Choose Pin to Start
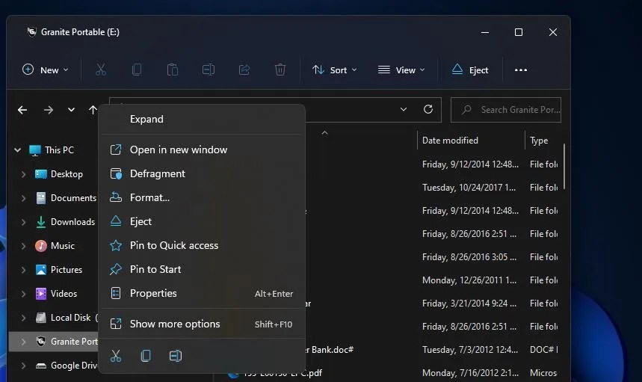The height and width of the screenshot is (382, 642). (x=202, y=269)
